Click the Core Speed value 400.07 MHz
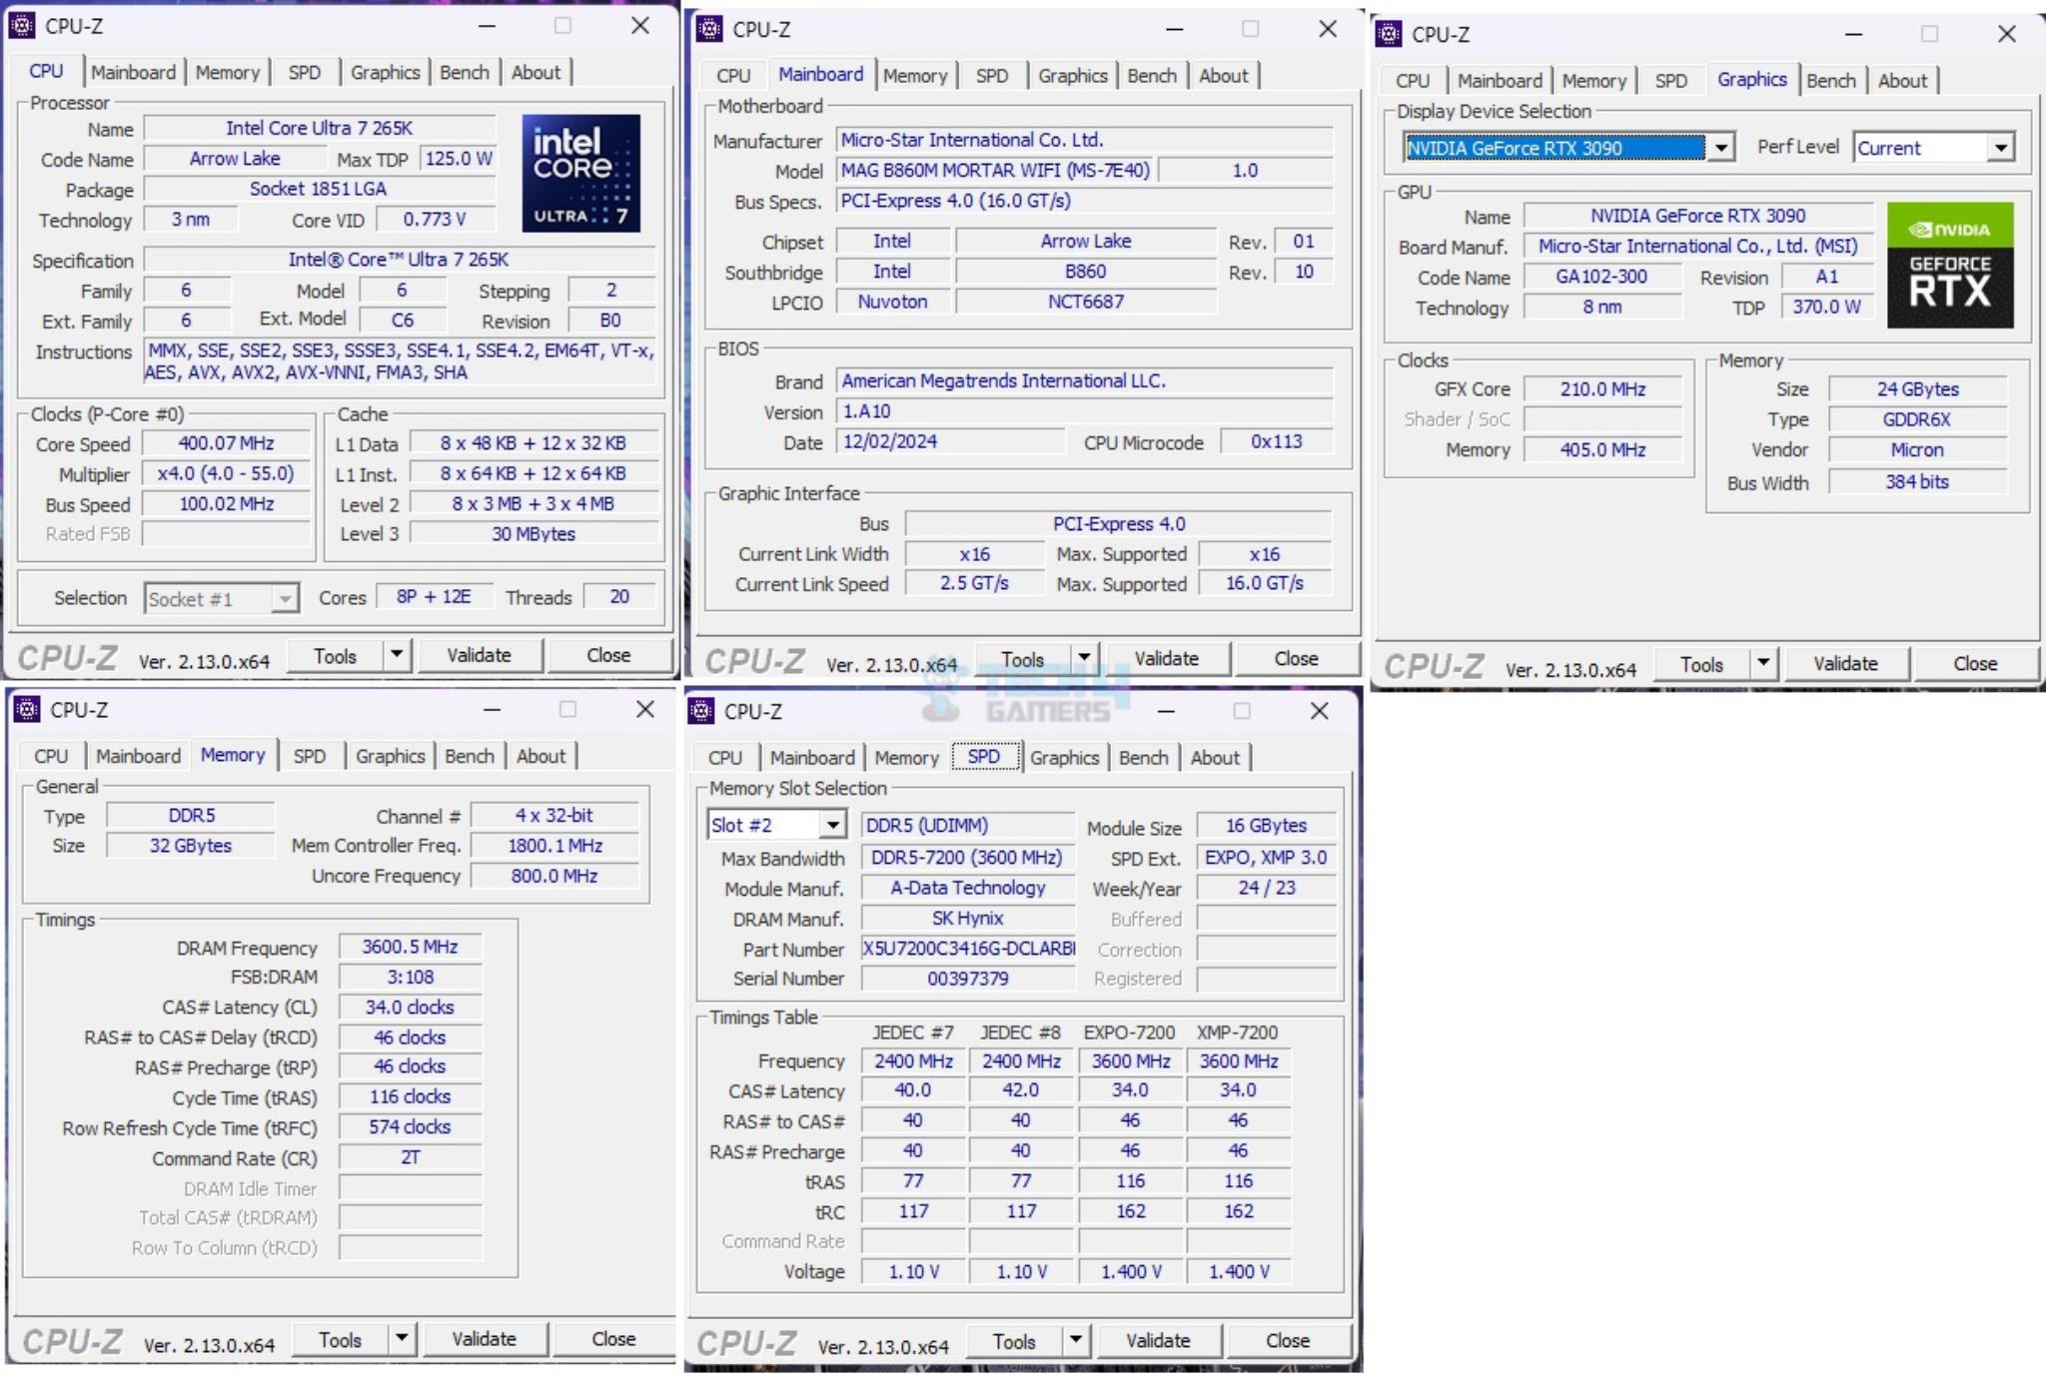The image size is (2046, 1376). click(x=227, y=443)
